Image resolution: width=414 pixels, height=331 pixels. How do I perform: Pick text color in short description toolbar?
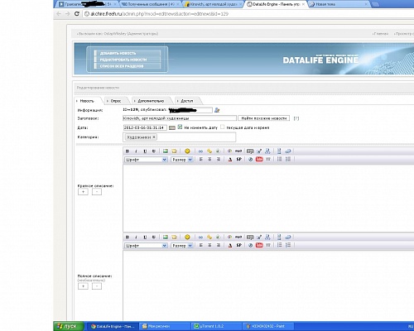pyautogui.click(x=230, y=159)
